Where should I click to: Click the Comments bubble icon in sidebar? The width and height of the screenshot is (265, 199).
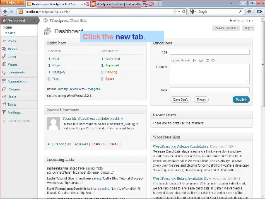[4, 72]
